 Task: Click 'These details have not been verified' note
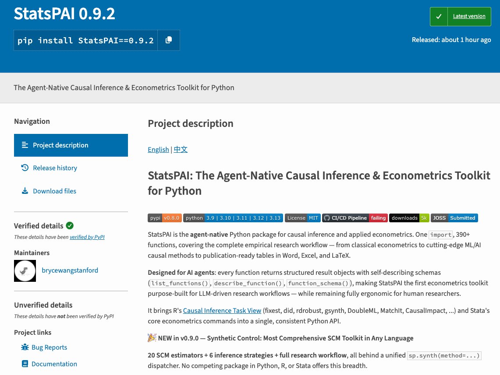(64, 316)
